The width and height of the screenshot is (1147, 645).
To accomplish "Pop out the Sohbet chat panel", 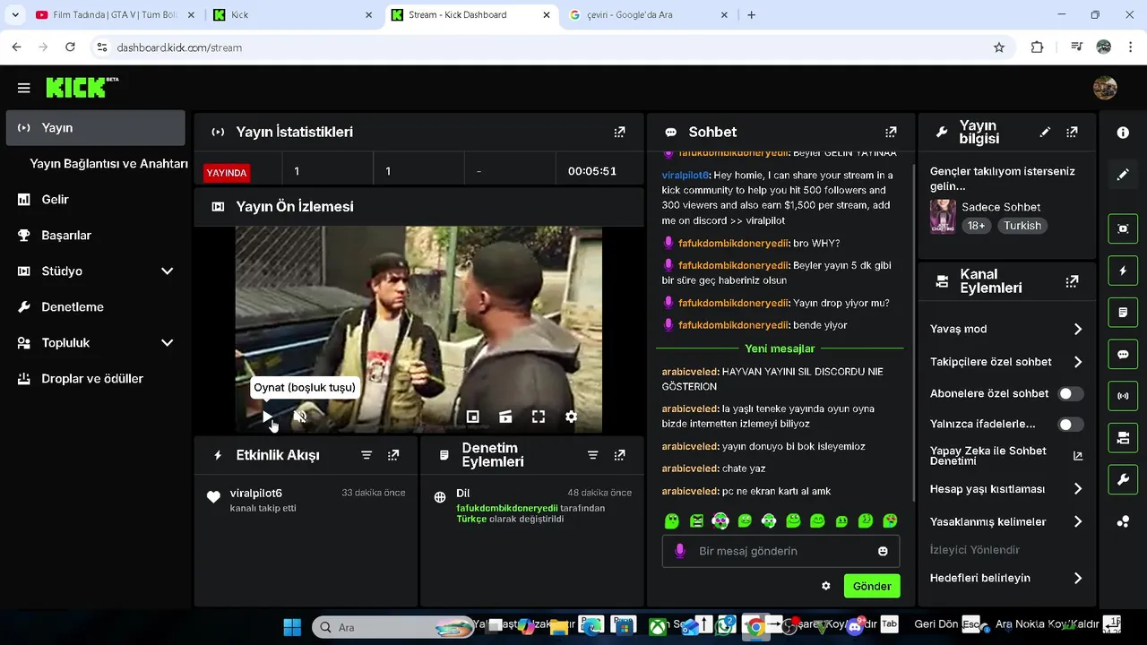I will [891, 132].
